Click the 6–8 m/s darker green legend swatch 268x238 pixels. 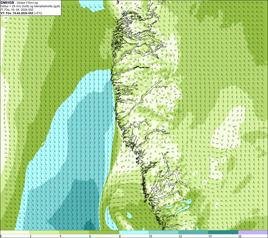[104, 232]
